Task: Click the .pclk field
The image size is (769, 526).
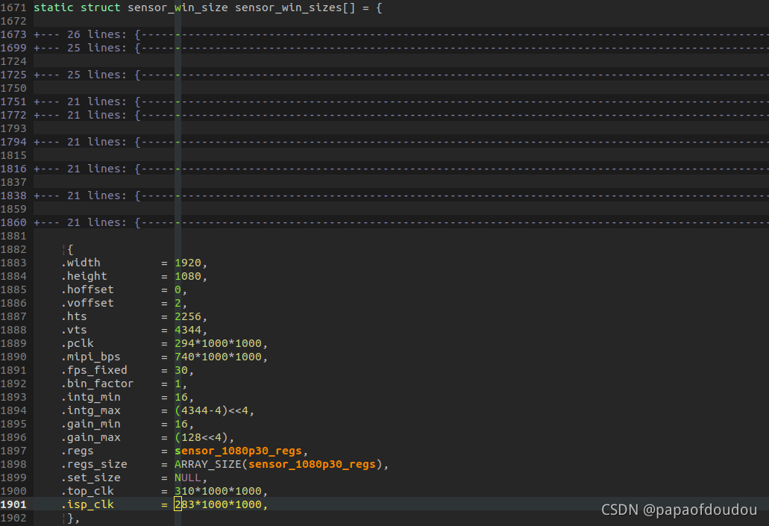Action: tap(77, 343)
